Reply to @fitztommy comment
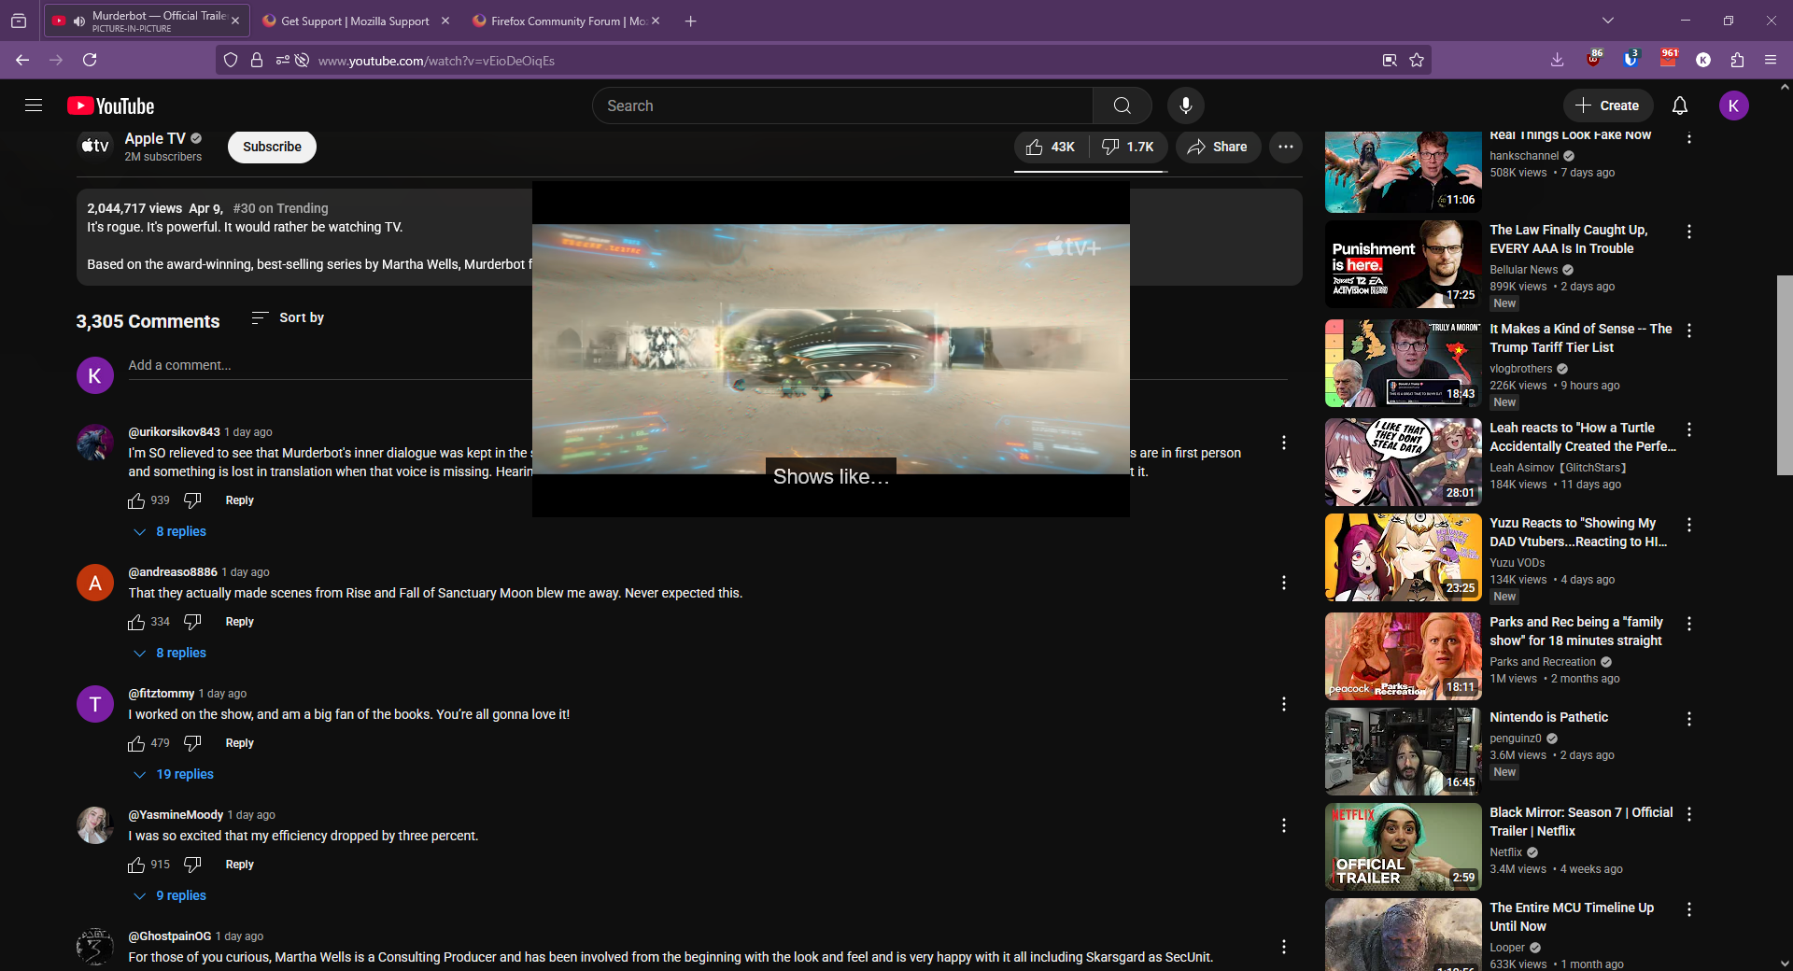This screenshot has height=971, width=1793. pos(239,743)
